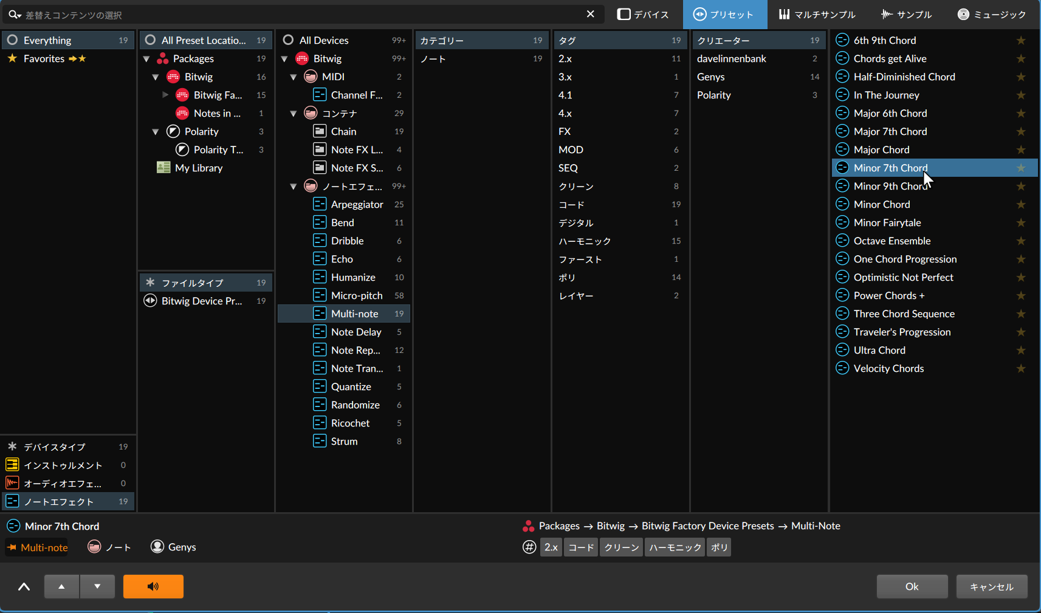The image size is (1041, 613).
Task: Select the ノート category row
Action: pos(481,58)
